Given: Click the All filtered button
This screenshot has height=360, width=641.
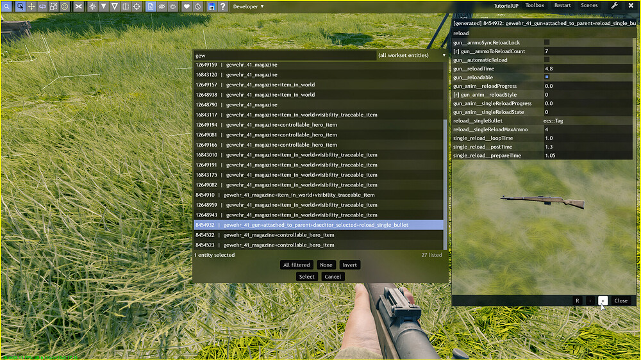Looking at the screenshot, I should click(297, 265).
